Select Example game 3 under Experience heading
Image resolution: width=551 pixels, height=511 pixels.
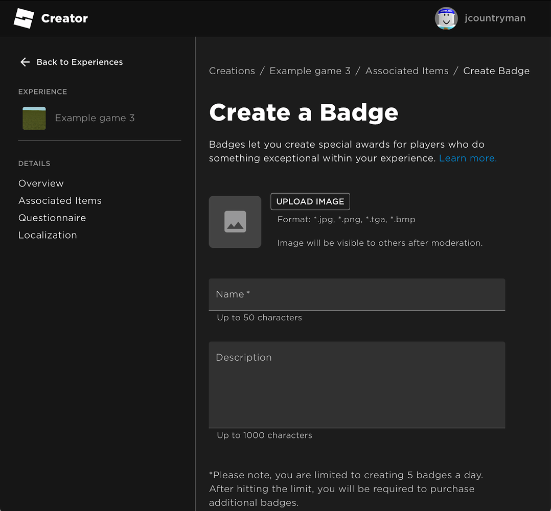pos(94,118)
